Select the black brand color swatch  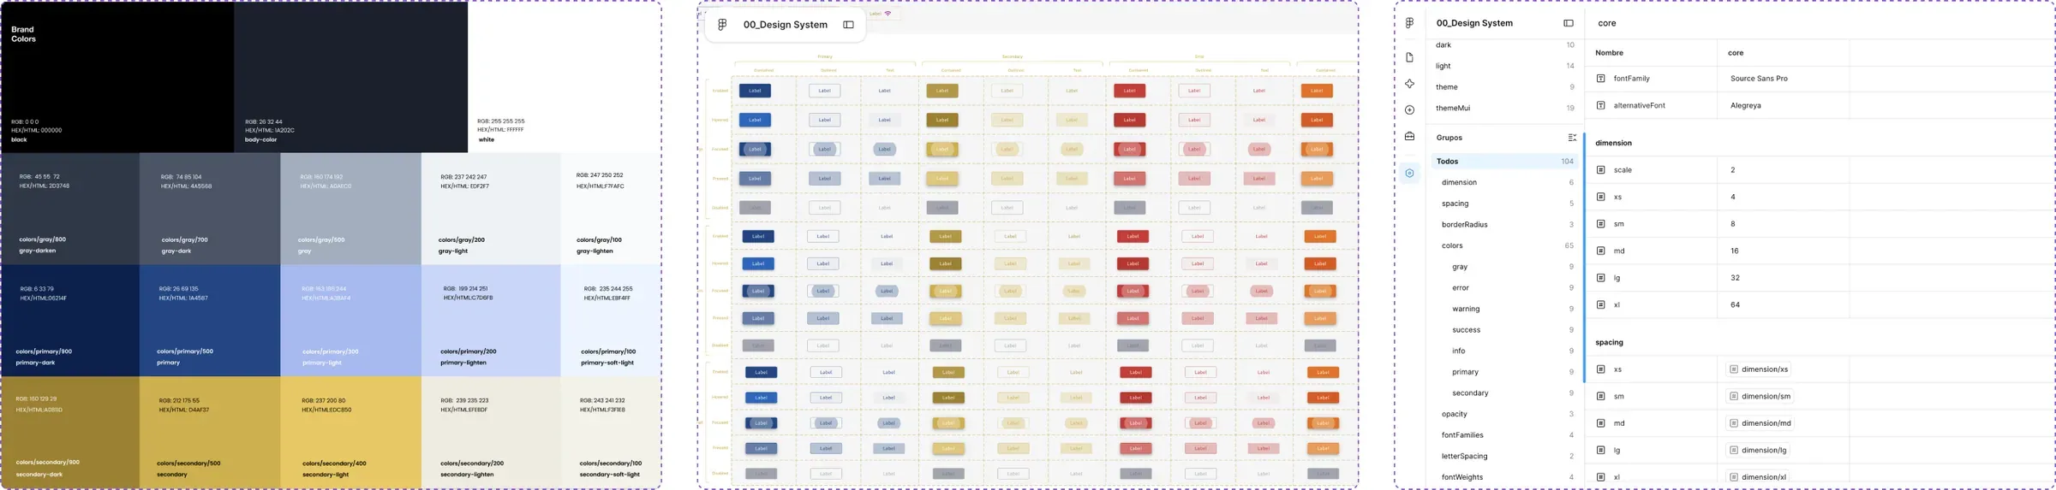(117, 77)
